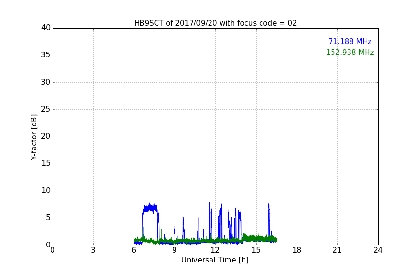
Task: Click the x-axis tick label 3
Action: coord(93,250)
